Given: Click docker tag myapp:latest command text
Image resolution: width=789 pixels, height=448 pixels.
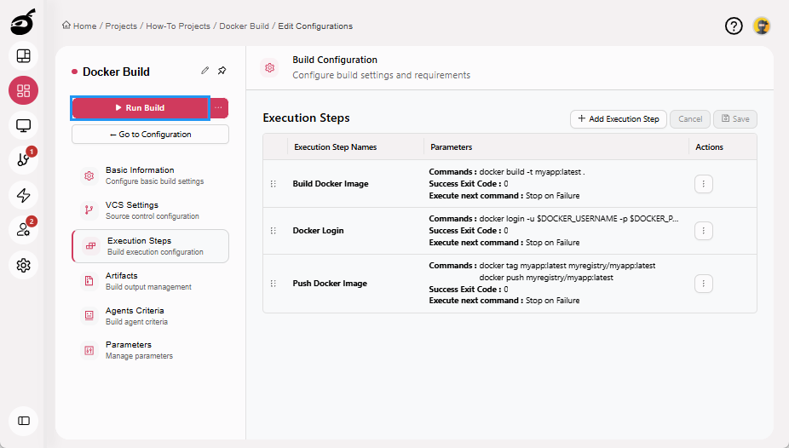Looking at the screenshot, I should (567, 266).
